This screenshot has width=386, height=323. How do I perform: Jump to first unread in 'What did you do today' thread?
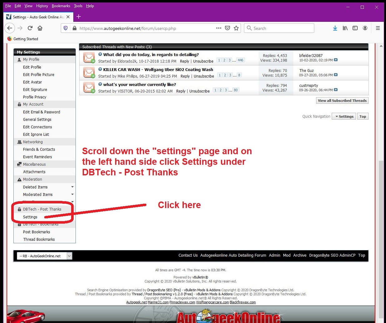click(x=100, y=54)
